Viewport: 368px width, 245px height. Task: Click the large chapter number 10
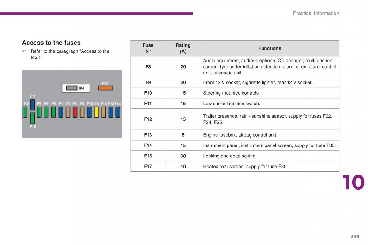coord(353,183)
